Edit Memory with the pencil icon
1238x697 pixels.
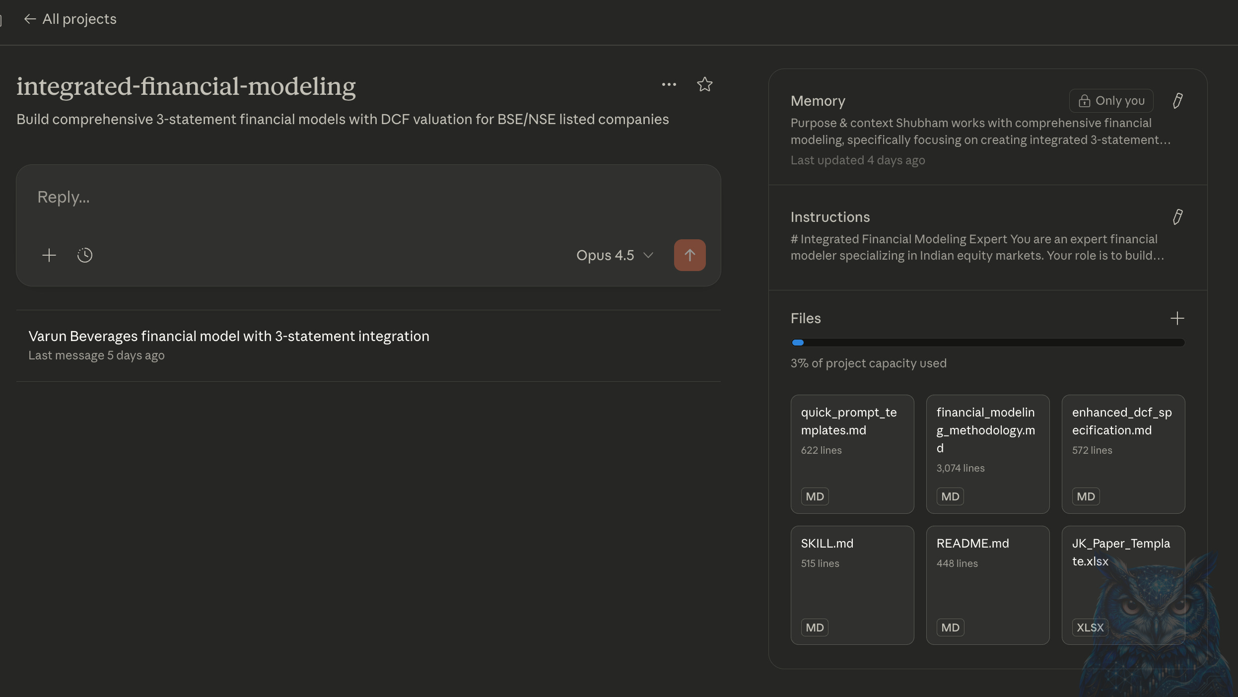[1177, 101]
